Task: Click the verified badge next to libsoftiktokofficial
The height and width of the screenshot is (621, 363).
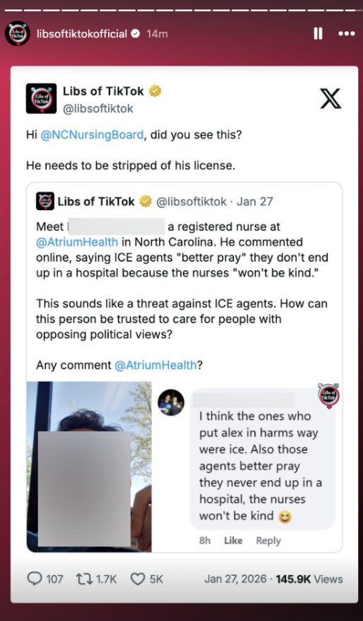Action: tap(135, 34)
